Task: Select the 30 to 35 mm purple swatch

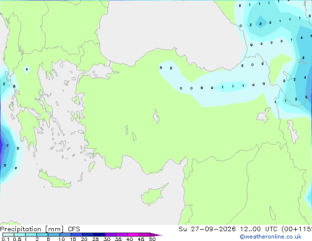Action: (x=111, y=235)
